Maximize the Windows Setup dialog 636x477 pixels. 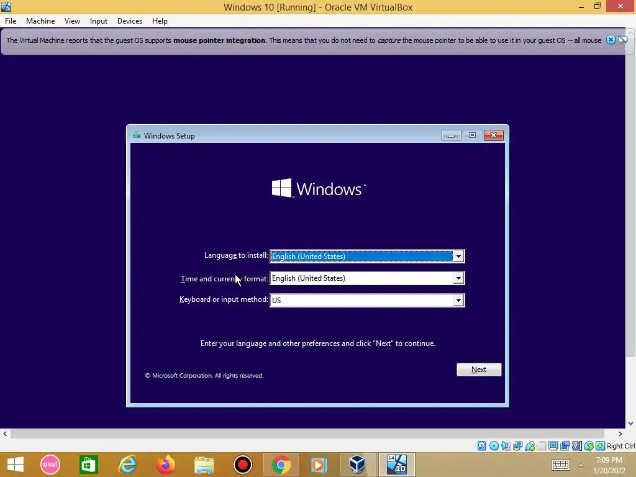coord(472,135)
